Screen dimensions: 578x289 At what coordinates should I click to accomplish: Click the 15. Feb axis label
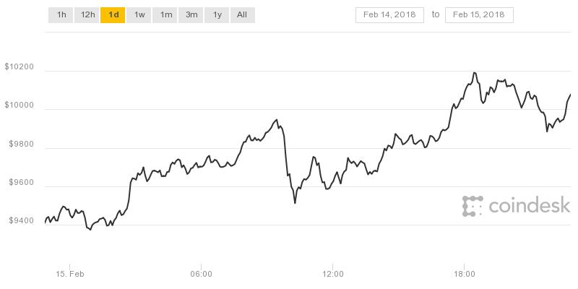click(x=70, y=275)
